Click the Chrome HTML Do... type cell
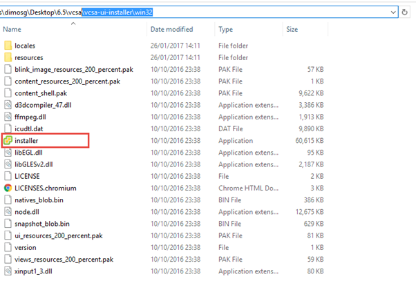416x290 pixels. click(x=248, y=188)
